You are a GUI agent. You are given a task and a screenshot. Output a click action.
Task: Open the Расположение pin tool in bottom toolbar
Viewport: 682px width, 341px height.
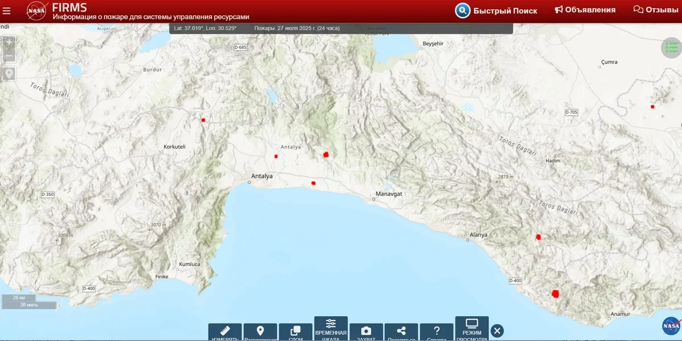pyautogui.click(x=260, y=331)
